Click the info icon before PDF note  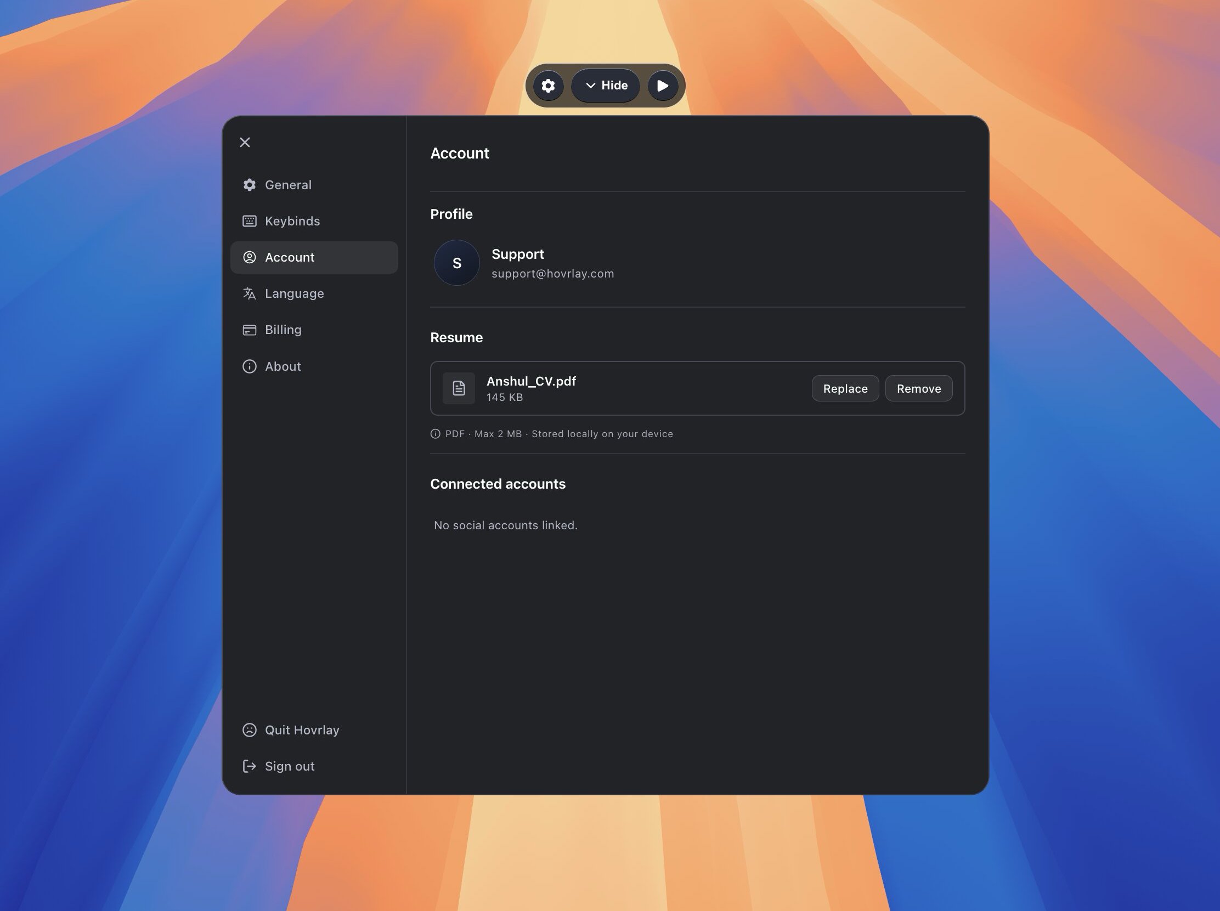[435, 434]
